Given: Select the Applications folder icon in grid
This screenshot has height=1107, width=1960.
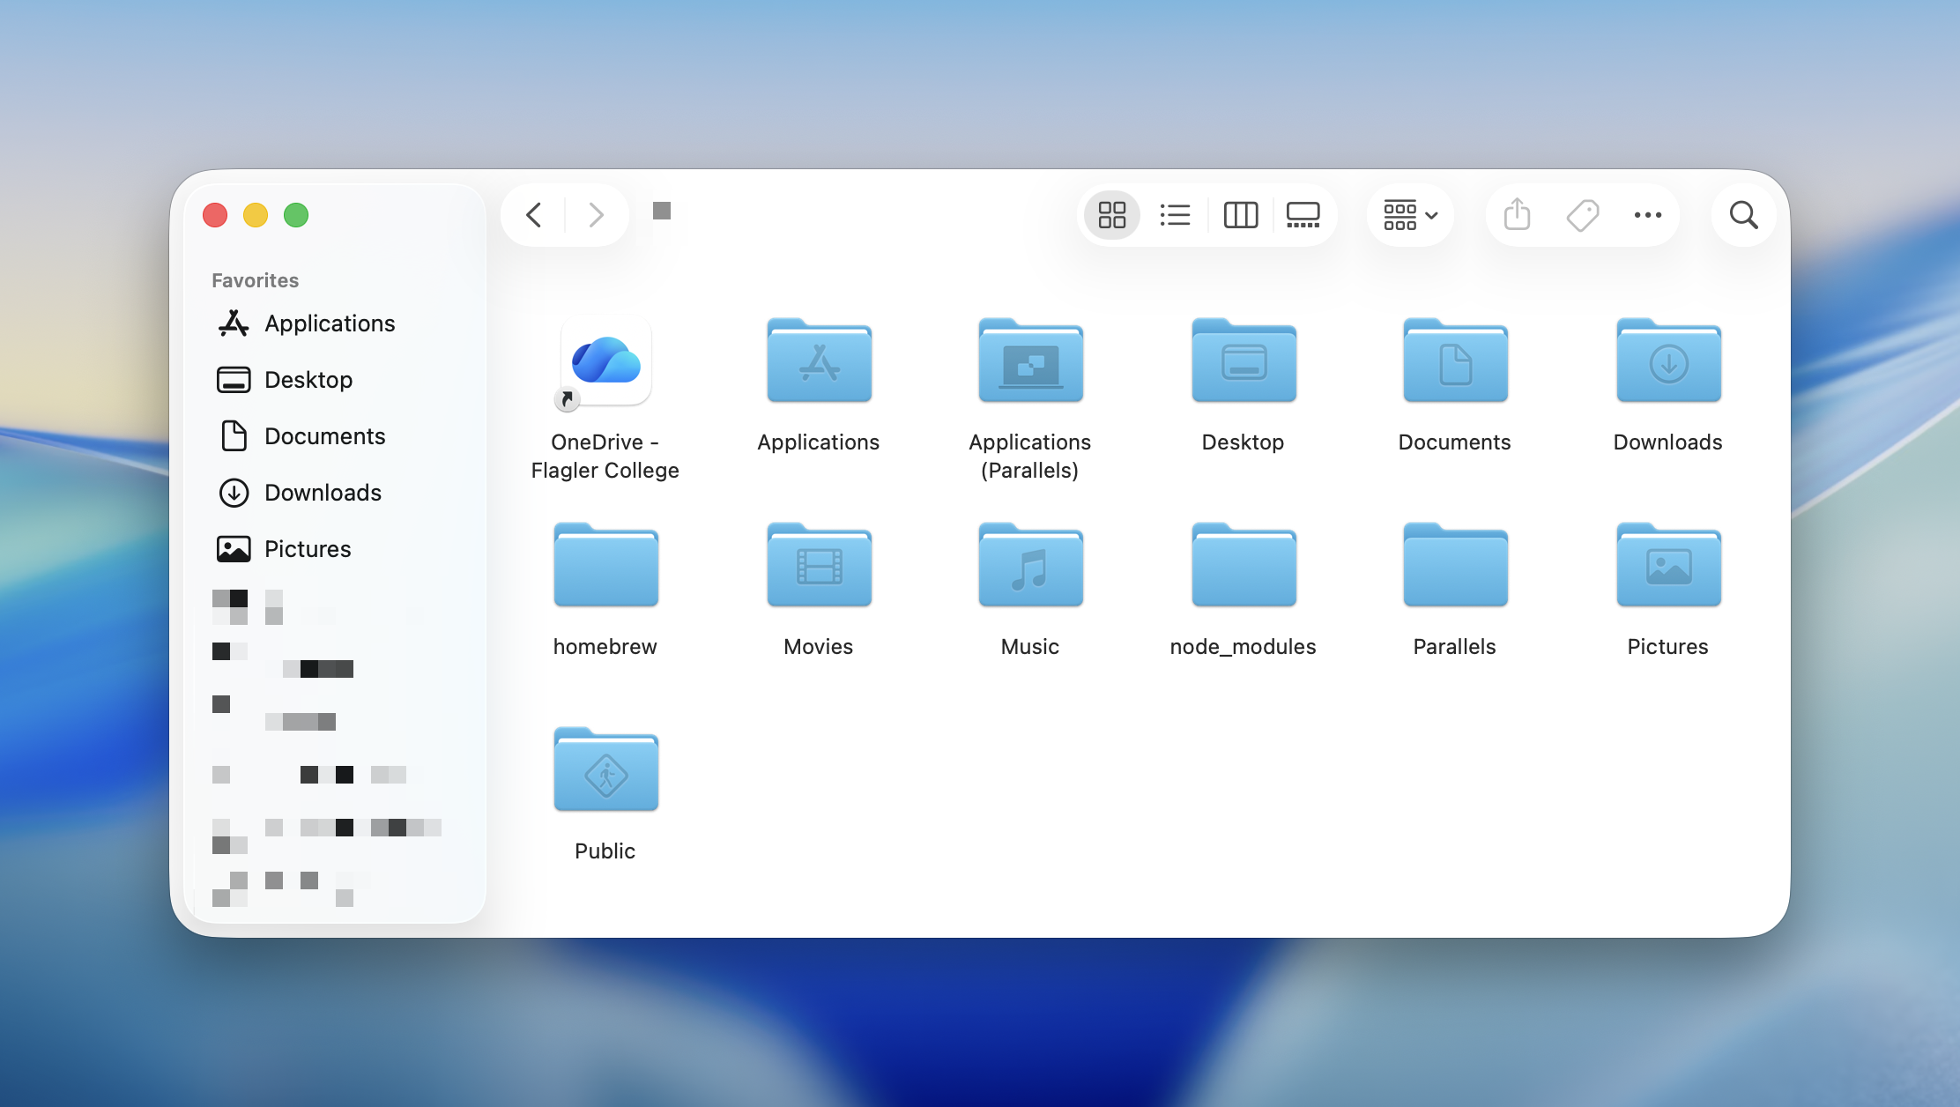Looking at the screenshot, I should tap(819, 360).
